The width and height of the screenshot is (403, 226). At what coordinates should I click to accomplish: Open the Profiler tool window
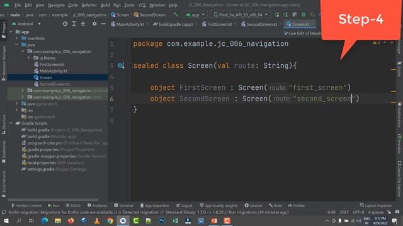coord(297,206)
